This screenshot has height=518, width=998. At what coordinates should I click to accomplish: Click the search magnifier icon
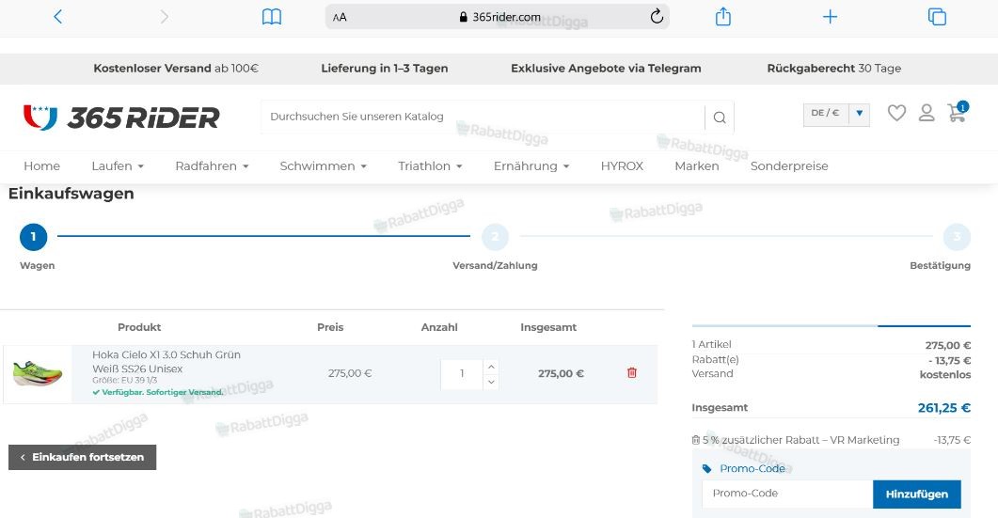720,118
